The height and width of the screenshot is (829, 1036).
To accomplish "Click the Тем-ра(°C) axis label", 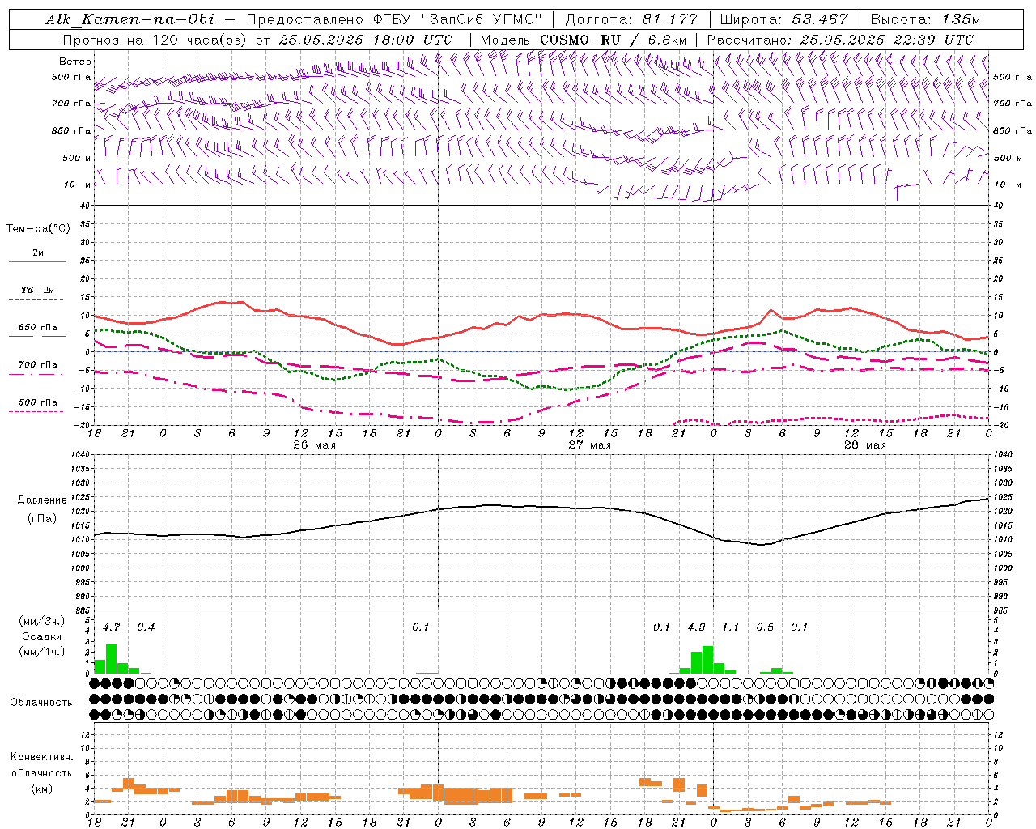I will (x=38, y=229).
